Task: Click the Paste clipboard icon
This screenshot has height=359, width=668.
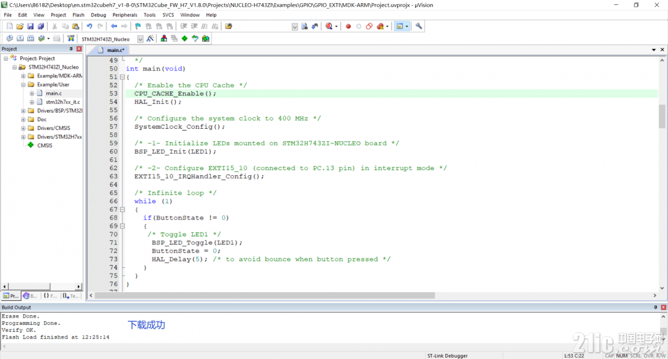Action: [75, 27]
